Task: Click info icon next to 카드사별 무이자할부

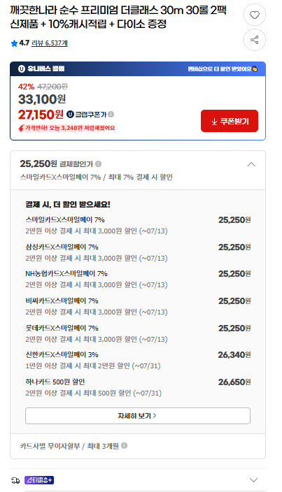Action: (x=125, y=446)
